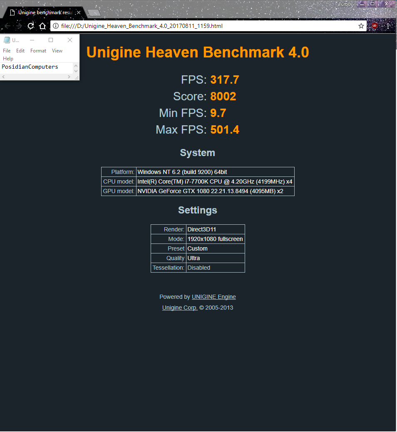Click Notepad horizontal scrollbar right arrow
The height and width of the screenshot is (432, 397).
tap(69, 77)
